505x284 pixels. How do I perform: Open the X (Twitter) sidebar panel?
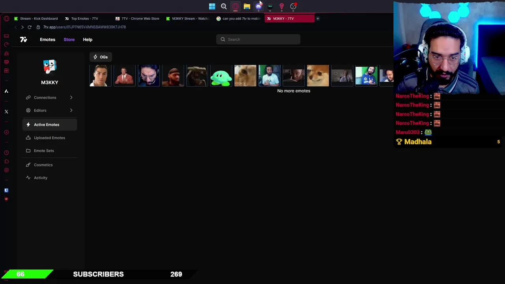[6, 112]
